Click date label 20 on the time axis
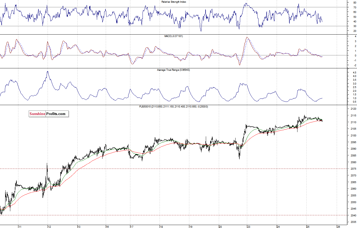 [x=220, y=226]
